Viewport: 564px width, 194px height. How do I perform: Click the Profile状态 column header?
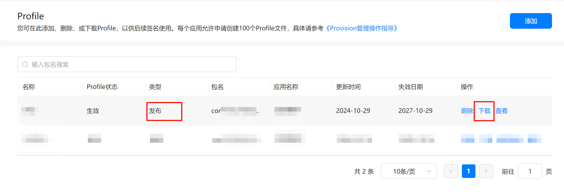102,87
